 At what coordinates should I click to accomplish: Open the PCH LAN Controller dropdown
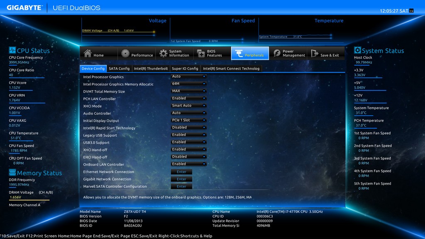coord(189,98)
